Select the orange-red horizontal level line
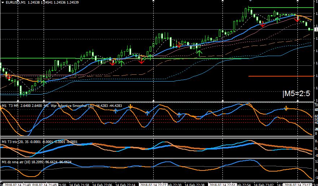The image size is (318, 186). coord(281,76)
